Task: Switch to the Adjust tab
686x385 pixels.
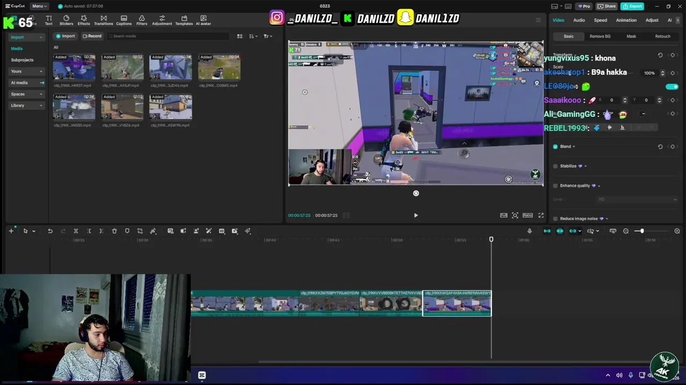Action: [652, 20]
